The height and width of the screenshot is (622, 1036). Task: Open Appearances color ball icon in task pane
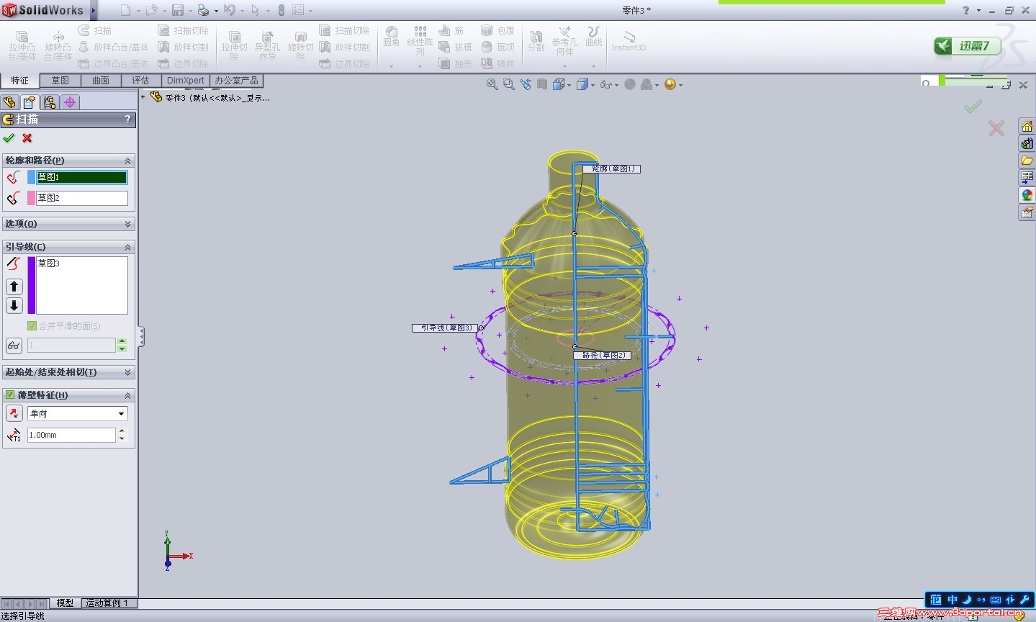coord(1027,195)
